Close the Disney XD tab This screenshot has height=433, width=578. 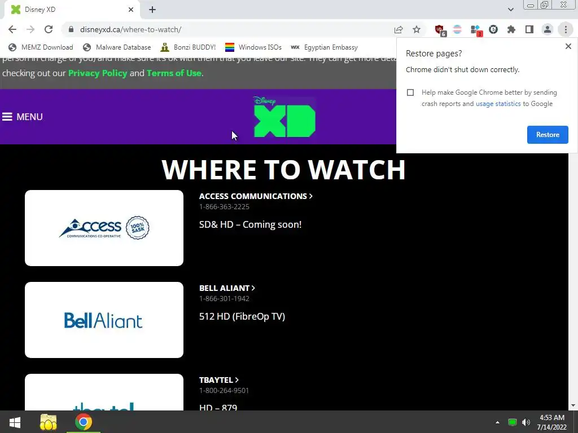pos(131,10)
